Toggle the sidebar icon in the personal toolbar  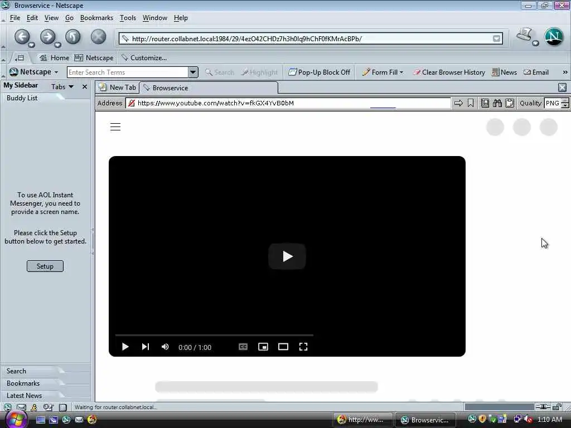[20, 58]
